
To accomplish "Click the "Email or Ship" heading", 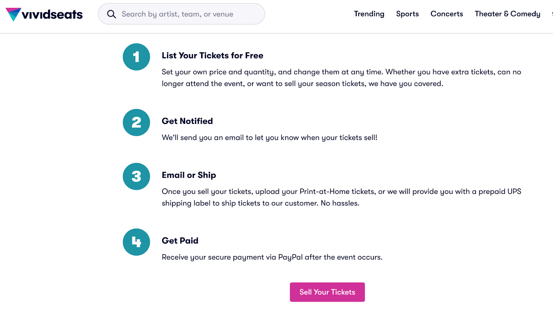I will tap(189, 175).
